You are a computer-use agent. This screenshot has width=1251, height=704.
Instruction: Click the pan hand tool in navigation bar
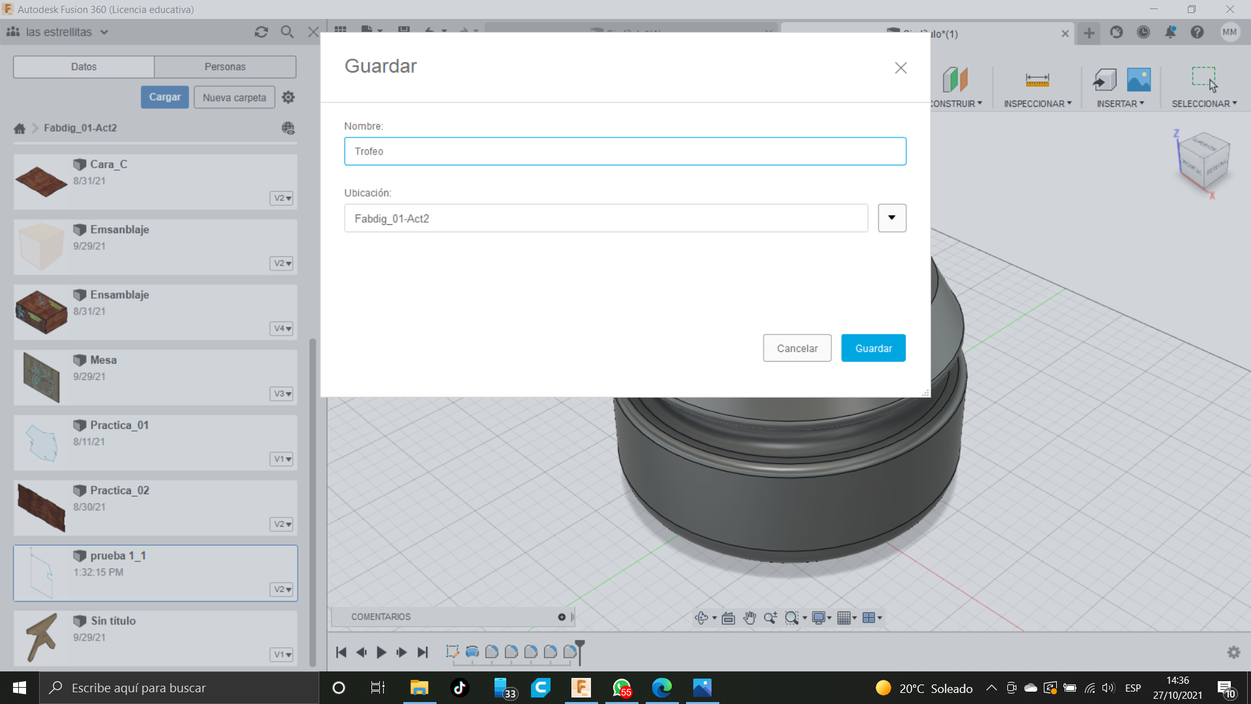[749, 618]
